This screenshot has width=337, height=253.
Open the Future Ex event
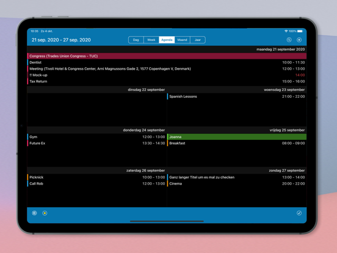click(96, 143)
